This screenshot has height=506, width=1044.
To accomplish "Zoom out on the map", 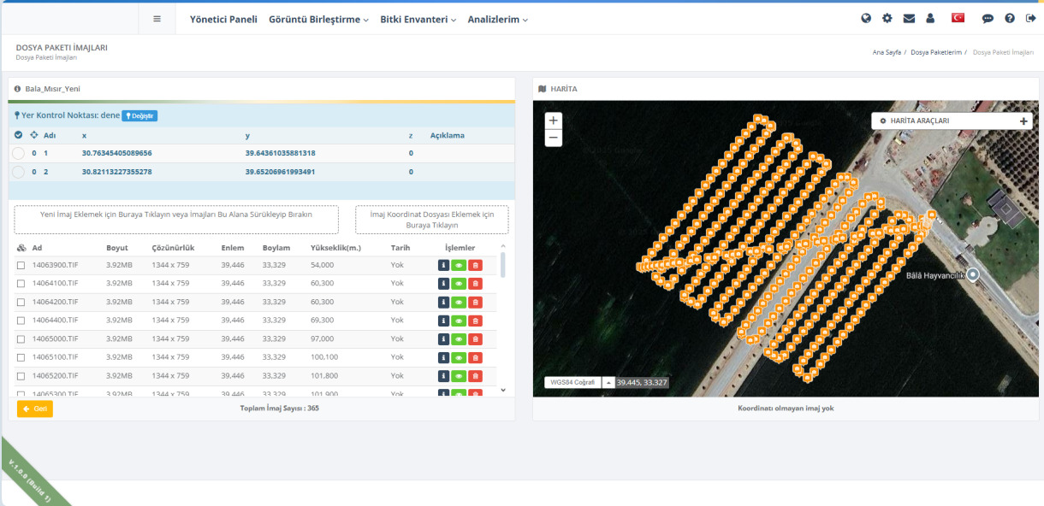I will coord(554,138).
